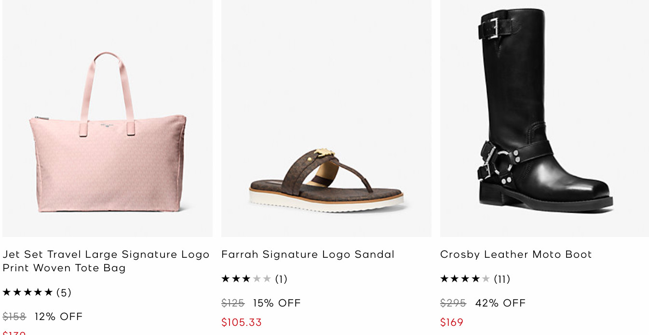Click the $105.33 sale price
This screenshot has height=335, width=649.
pyautogui.click(x=242, y=322)
